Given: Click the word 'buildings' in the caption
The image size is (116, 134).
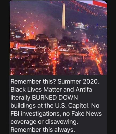Looking at the screenshot, I should point(23,106).
